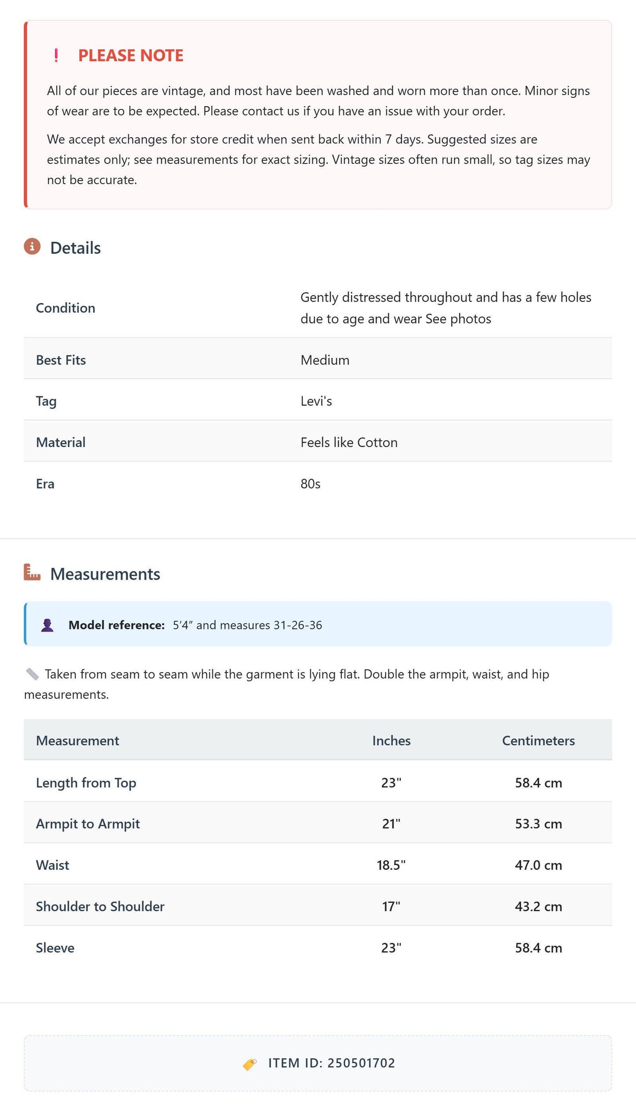Click the Model reference label
Image resolution: width=636 pixels, height=1112 pixels.
coord(117,625)
